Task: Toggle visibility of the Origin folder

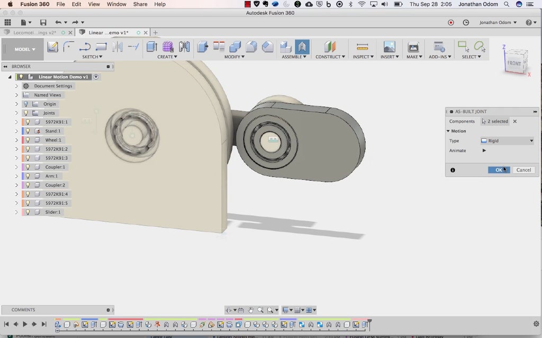Action: point(26,104)
